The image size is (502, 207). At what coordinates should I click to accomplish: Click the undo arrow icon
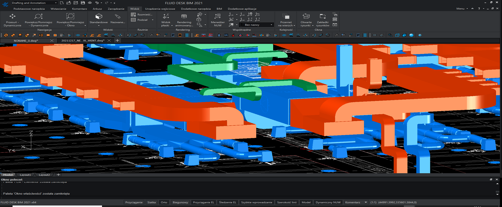pyautogui.click(x=97, y=3)
